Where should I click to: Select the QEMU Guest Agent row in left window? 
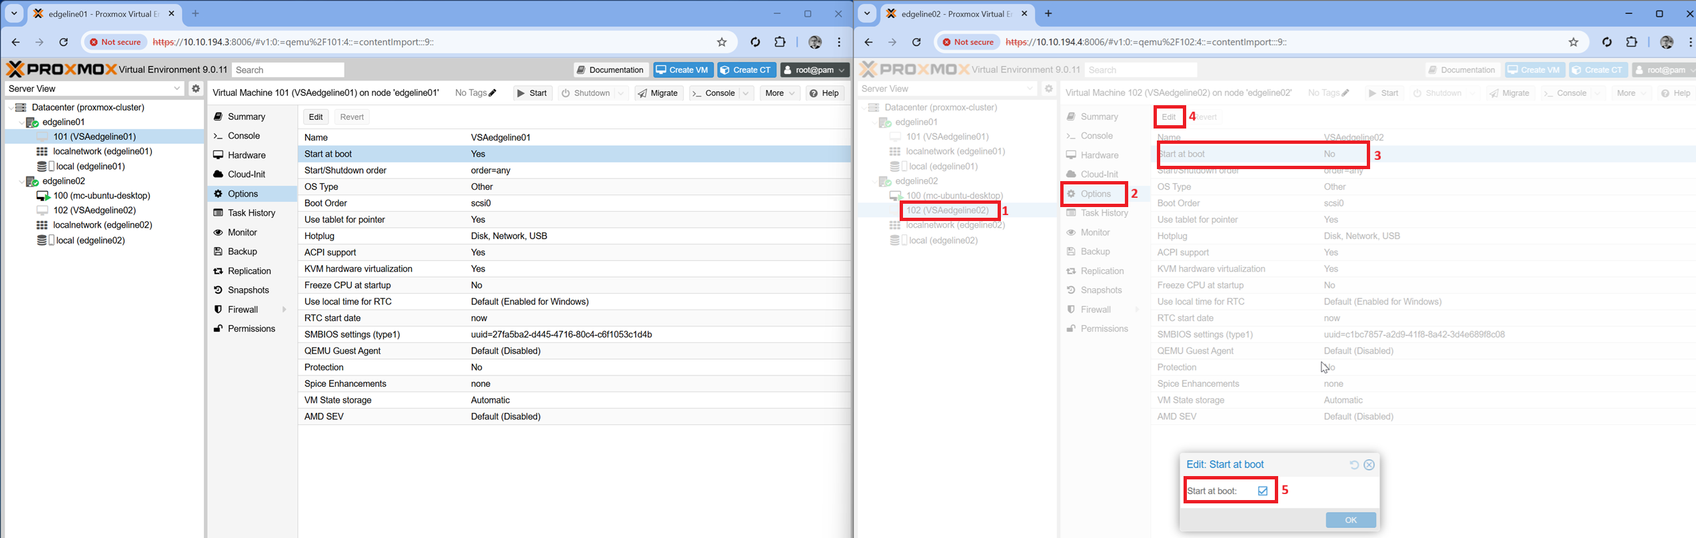tap(574, 351)
